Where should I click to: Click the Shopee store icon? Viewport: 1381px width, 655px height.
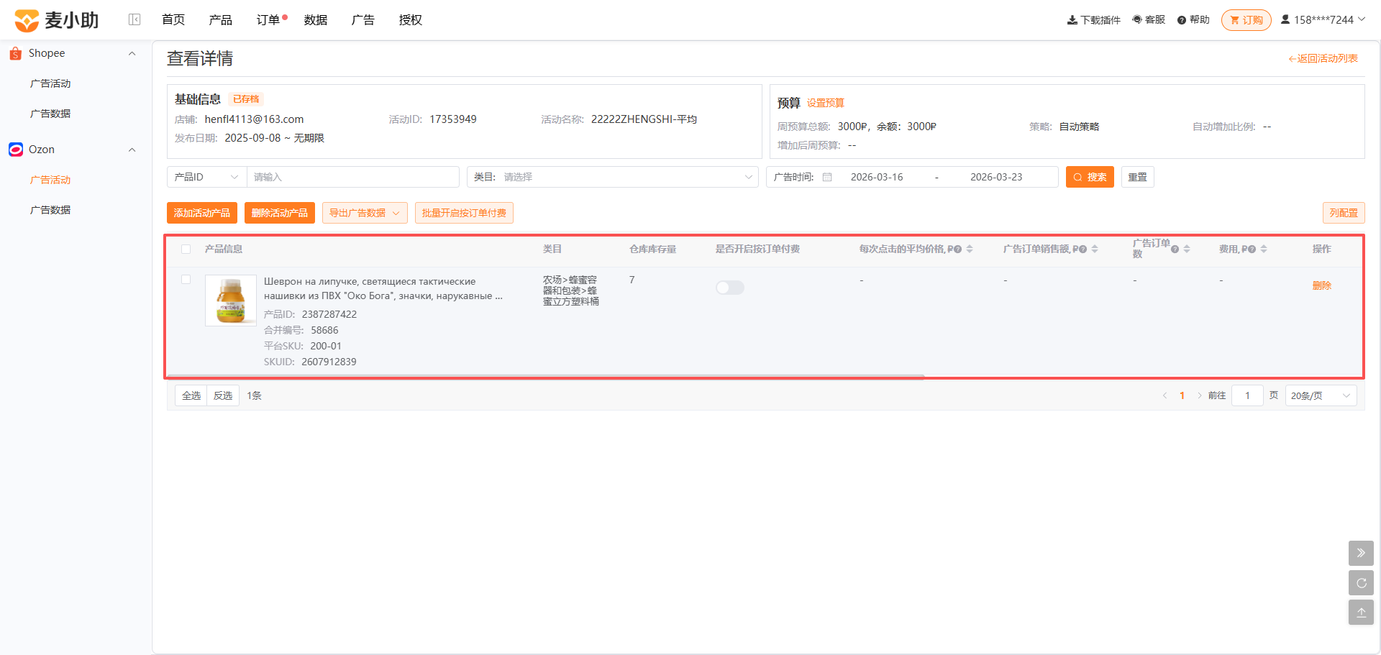pyautogui.click(x=16, y=53)
